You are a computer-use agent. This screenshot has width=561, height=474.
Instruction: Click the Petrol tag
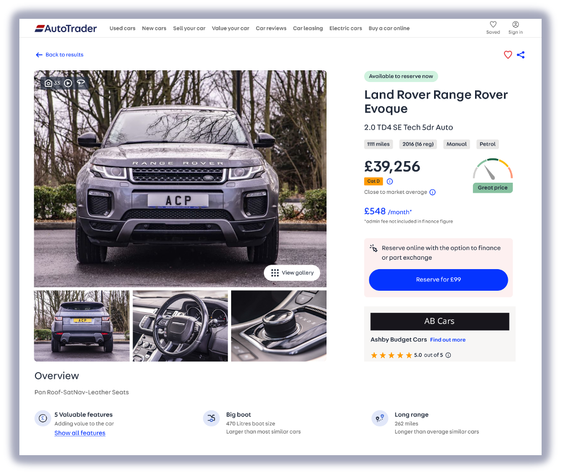[x=488, y=144]
